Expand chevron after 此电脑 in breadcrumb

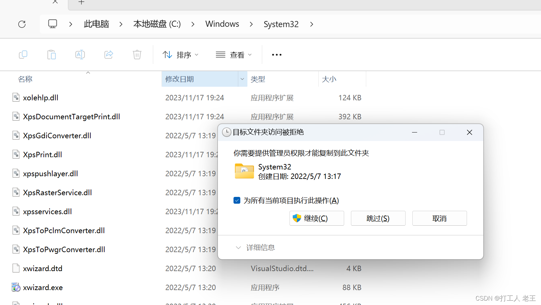click(x=121, y=24)
